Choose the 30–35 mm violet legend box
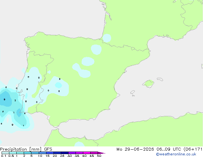 (72, 153)
